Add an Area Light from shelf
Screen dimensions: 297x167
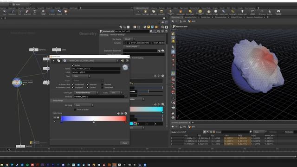pos(161,13)
